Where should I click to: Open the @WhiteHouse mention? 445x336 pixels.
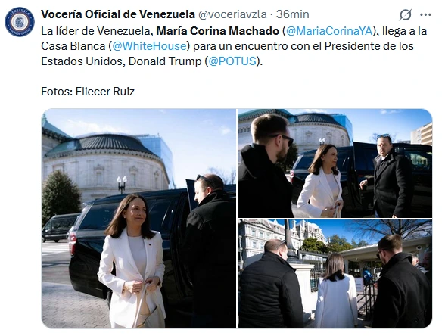pyautogui.click(x=149, y=46)
